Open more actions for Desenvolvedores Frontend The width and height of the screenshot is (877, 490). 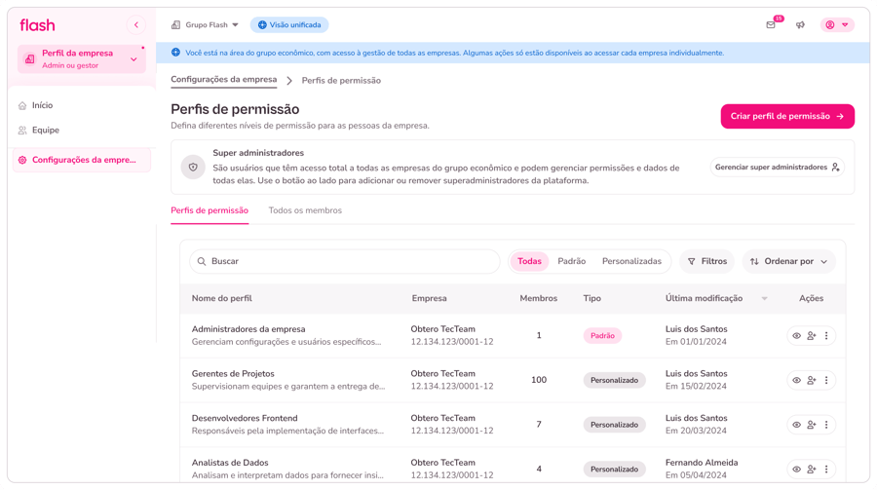(x=826, y=425)
